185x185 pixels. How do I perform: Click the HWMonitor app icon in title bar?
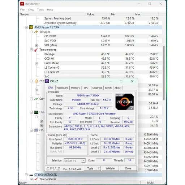pyautogui.click(x=22, y=4)
